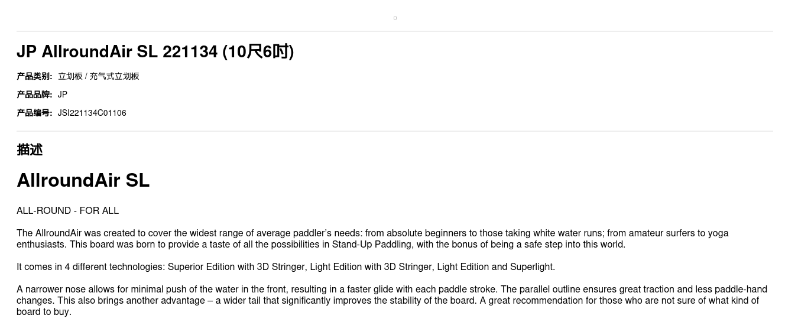Viewport: 785px width, 335px height.
Task: Click the JP AllroundAir SL 221134 product title
Action: pyautogui.click(x=155, y=52)
